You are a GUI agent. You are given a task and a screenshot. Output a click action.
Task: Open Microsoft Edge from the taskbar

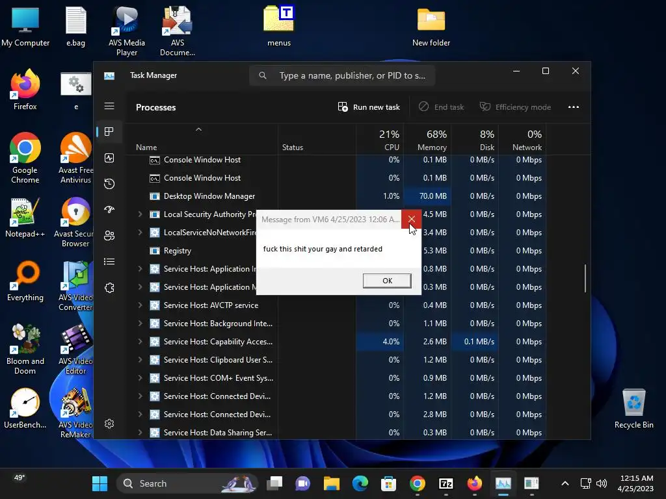coord(360,483)
